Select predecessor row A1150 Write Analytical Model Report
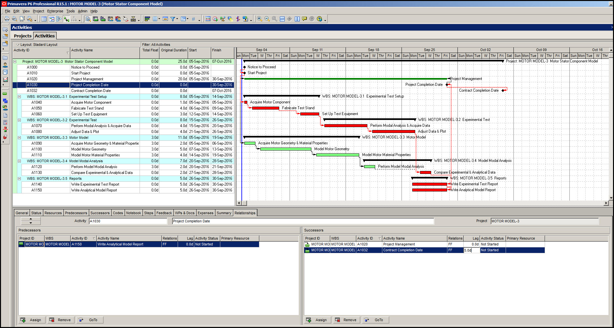This screenshot has height=328, width=614. [x=139, y=244]
